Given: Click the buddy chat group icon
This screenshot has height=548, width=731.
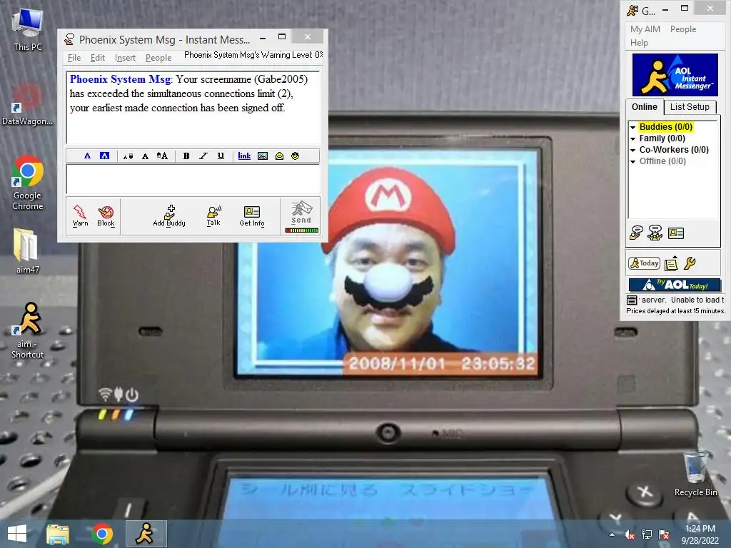Looking at the screenshot, I should (655, 233).
